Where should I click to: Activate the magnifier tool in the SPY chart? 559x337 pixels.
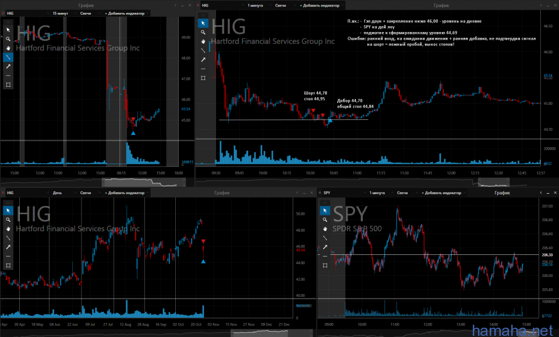(x=325, y=220)
